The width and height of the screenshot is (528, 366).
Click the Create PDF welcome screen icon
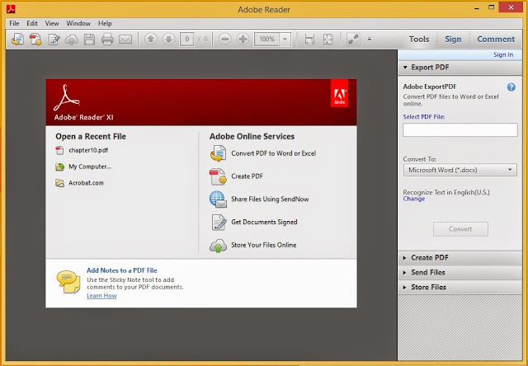point(218,176)
